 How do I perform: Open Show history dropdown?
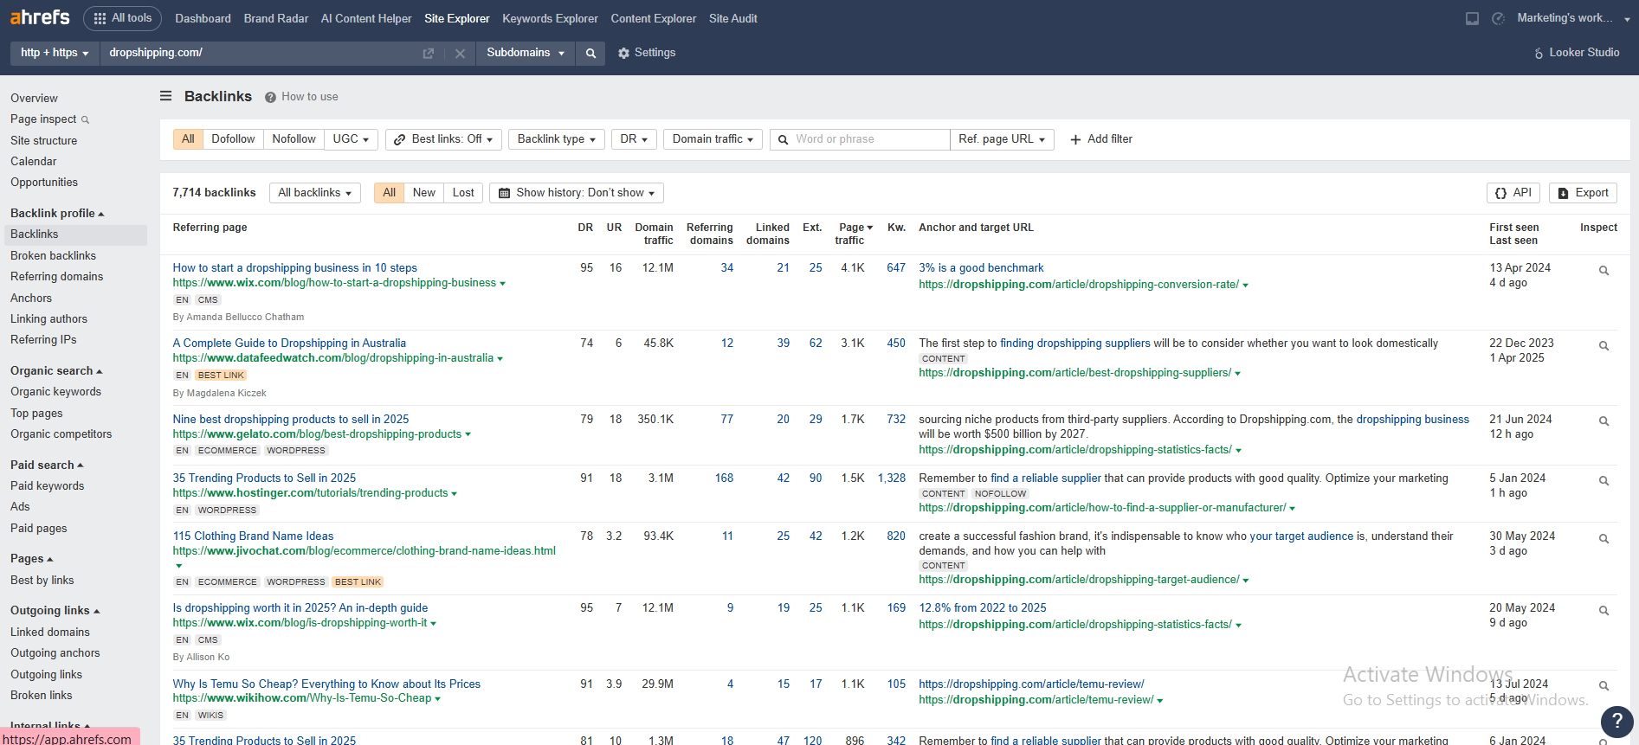tap(577, 193)
